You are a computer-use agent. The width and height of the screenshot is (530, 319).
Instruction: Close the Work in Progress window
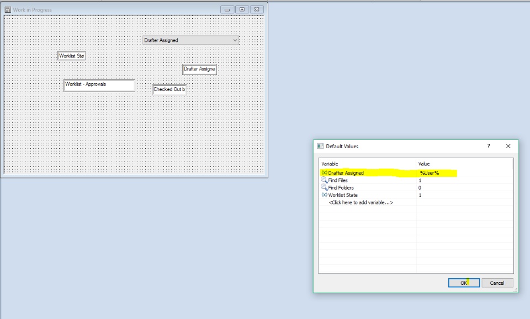click(257, 9)
